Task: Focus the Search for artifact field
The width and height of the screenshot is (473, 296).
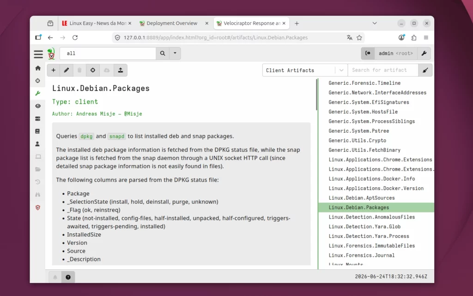Action: coord(383,70)
